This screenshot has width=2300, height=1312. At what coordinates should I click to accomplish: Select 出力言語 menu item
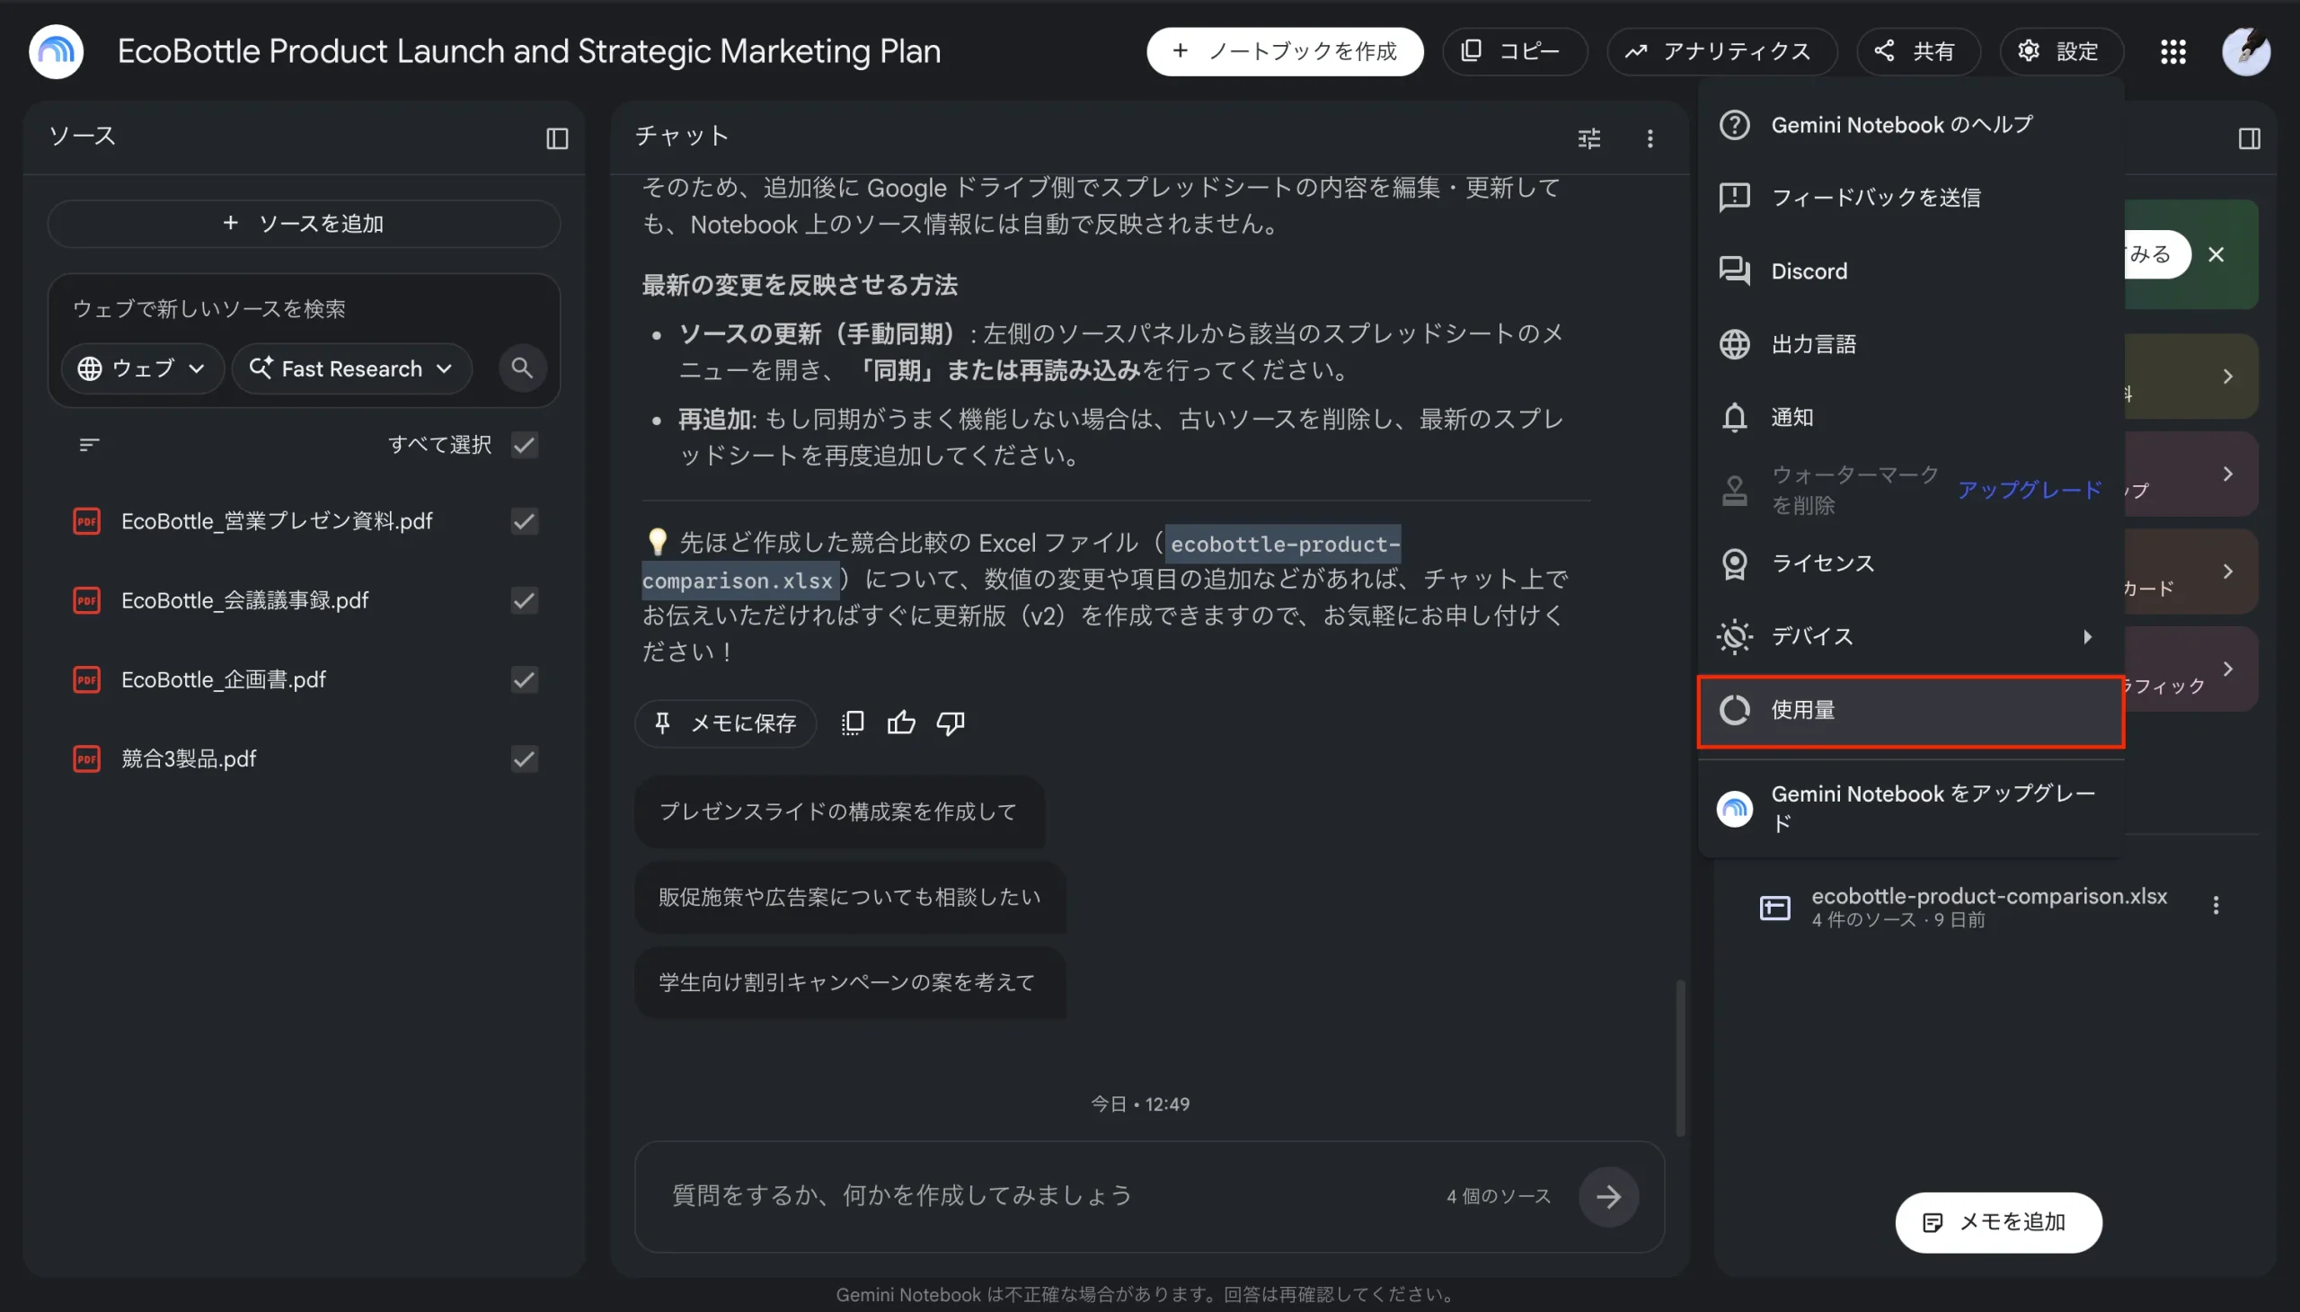[x=1910, y=344]
